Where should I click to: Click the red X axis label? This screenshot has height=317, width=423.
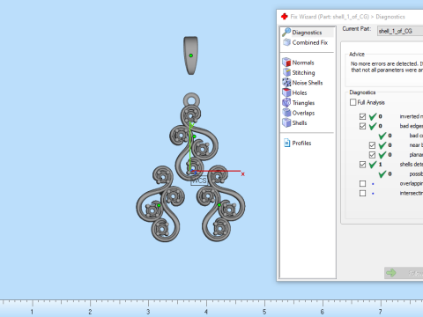(242, 174)
